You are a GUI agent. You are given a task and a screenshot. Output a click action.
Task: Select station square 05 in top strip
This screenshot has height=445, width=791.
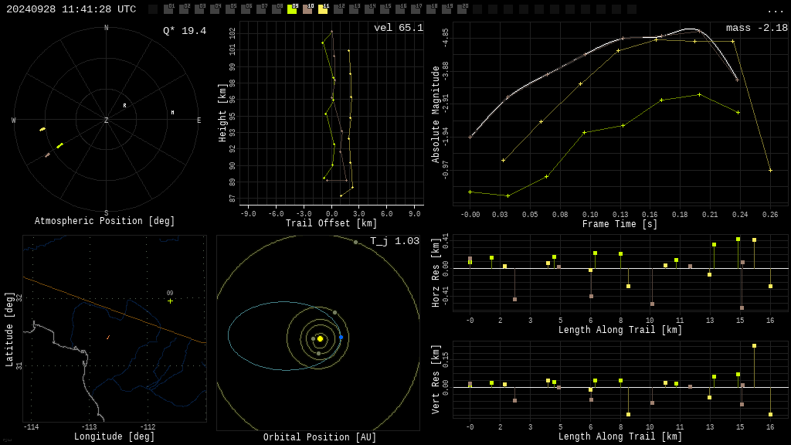point(230,9)
